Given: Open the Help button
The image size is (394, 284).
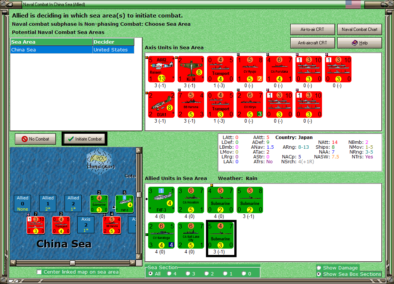Looking at the screenshot, I should (x=359, y=43).
